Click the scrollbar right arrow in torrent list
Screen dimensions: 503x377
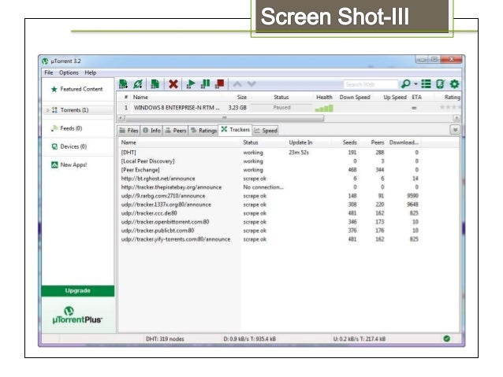coord(456,118)
